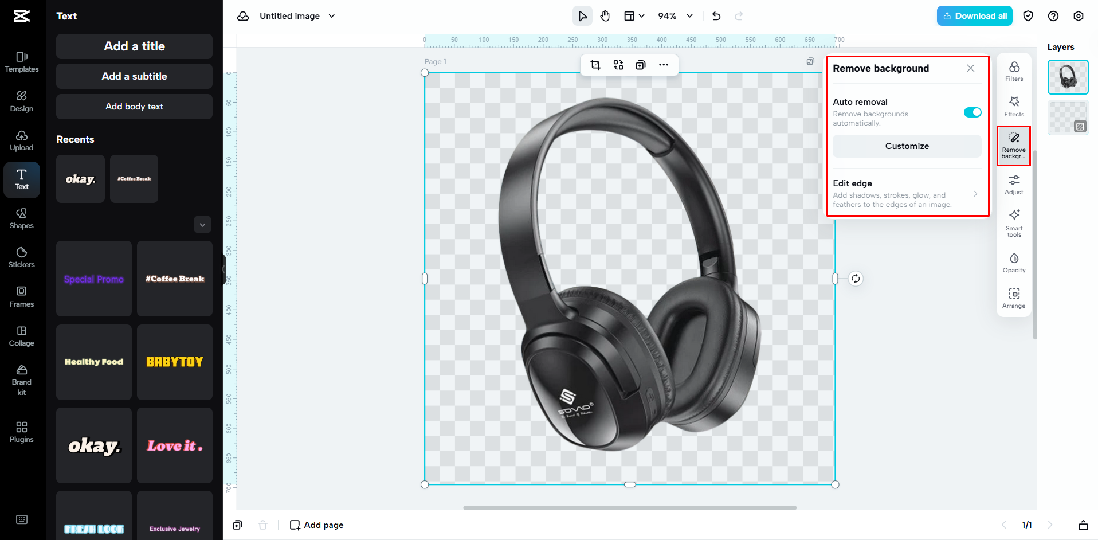Image resolution: width=1098 pixels, height=540 pixels.
Task: Open the Arrange options
Action: pyautogui.click(x=1013, y=298)
